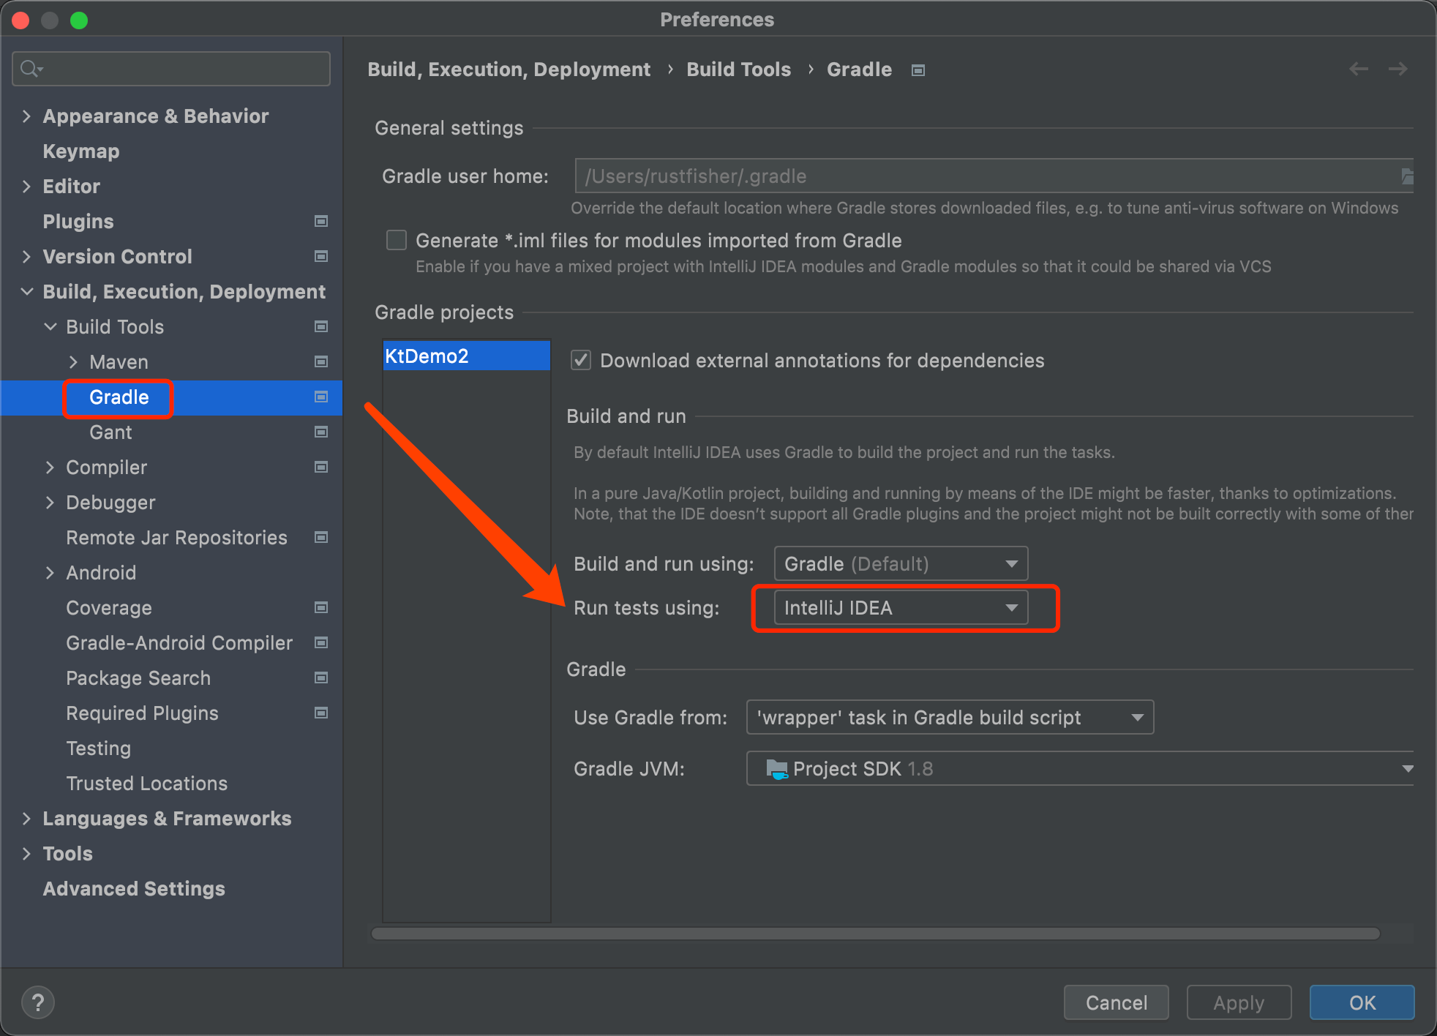Open the Gradle JVM dropdown
Viewport: 1437px width, 1036px height.
pos(1080,768)
